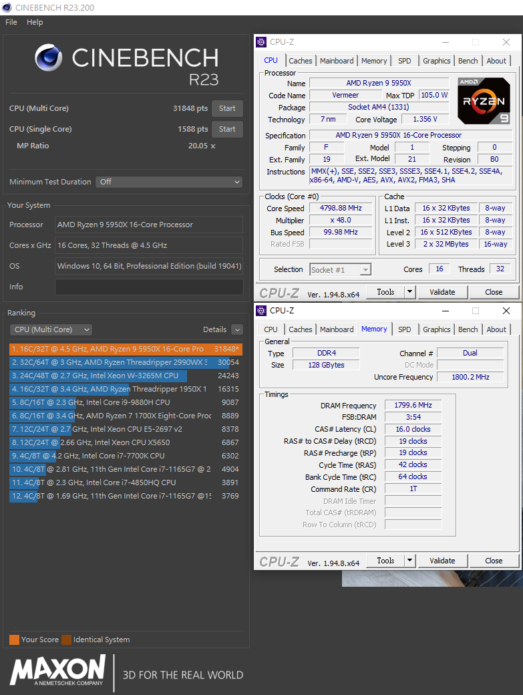Select ranking row 11 Core i7-4850HQ
This screenshot has height=695, width=523.
(126, 482)
